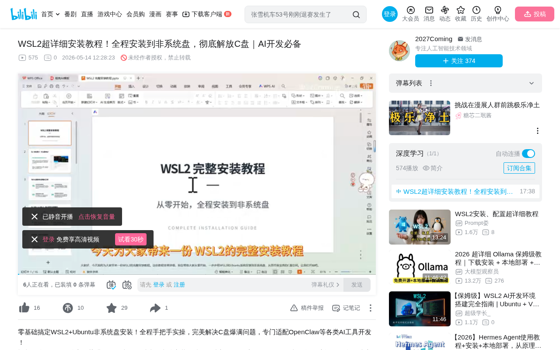Share the video with the arrow icon
560x350 pixels.
point(155,308)
